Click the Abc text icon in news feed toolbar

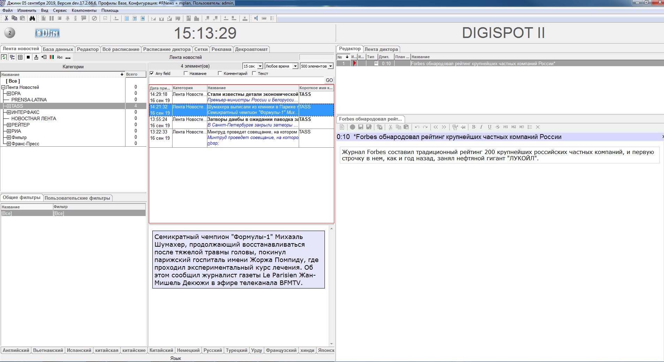click(60, 57)
